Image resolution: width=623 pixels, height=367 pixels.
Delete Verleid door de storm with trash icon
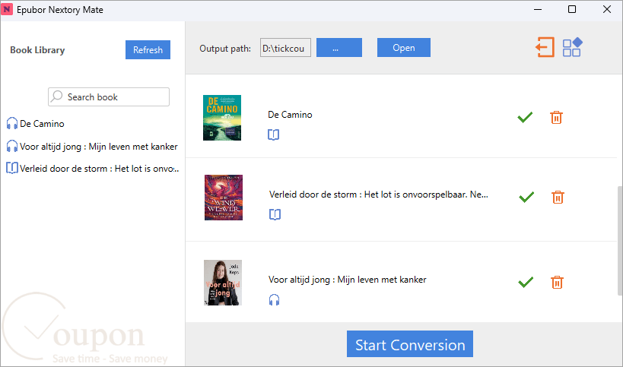[558, 198]
